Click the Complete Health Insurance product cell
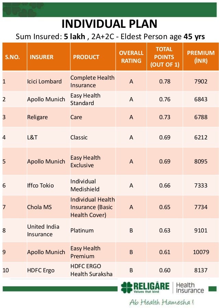219x308 pixels. pos(92,81)
